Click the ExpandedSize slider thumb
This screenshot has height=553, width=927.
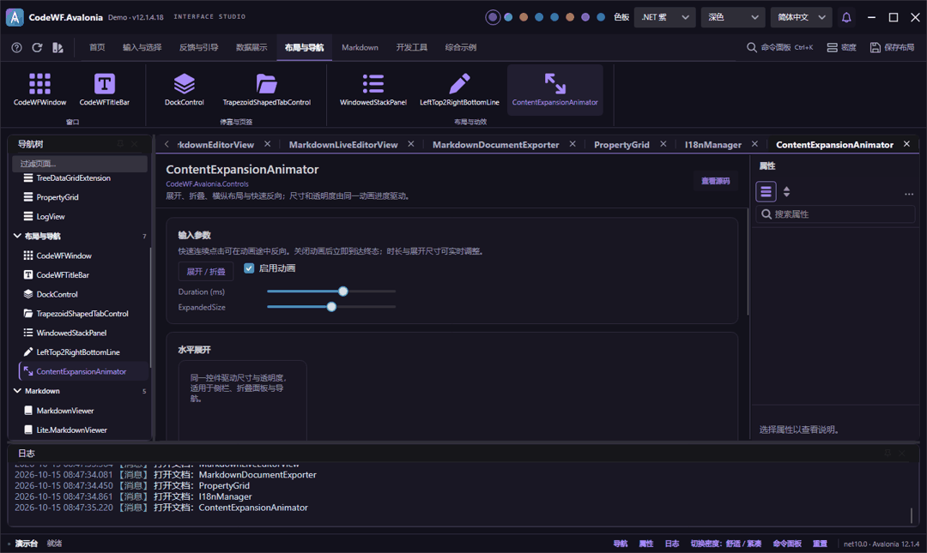point(331,307)
